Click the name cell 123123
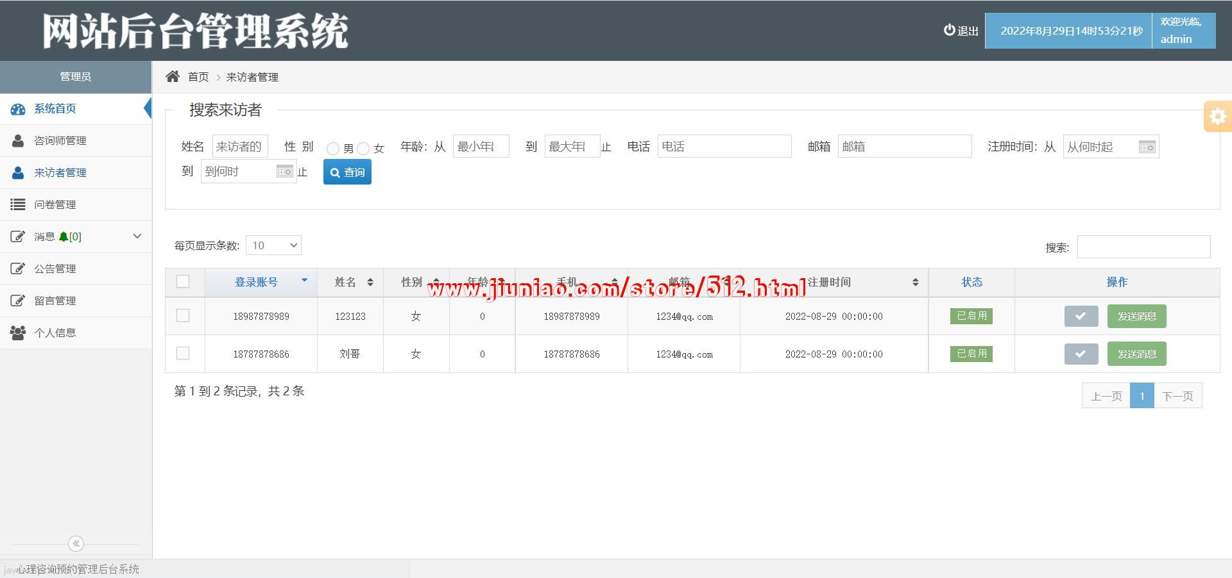 [350, 316]
